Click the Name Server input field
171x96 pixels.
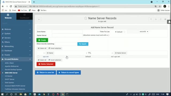[x=67, y=35]
